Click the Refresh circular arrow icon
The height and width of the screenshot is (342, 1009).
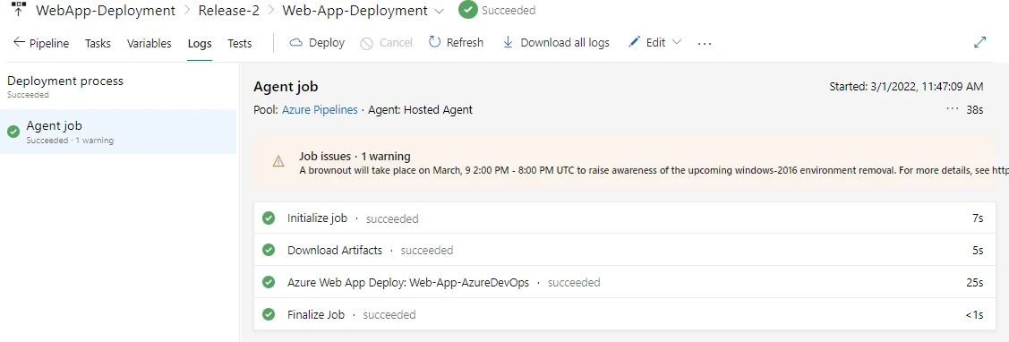tap(435, 42)
